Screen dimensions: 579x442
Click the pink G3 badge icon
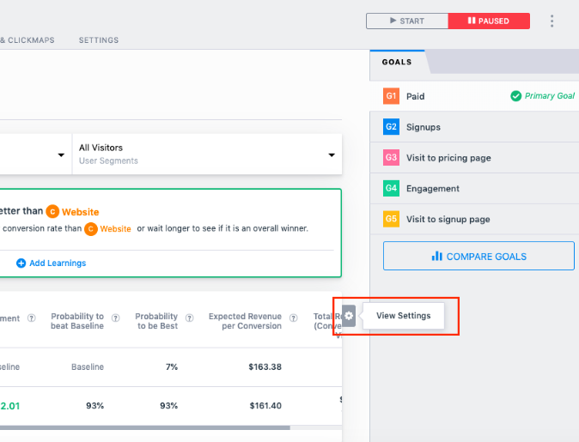pos(391,158)
